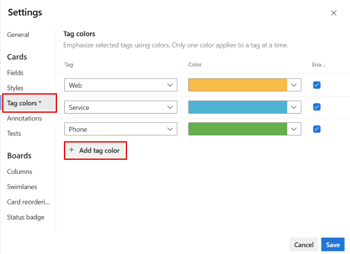Disable the Phone tag color checkbox

click(317, 129)
